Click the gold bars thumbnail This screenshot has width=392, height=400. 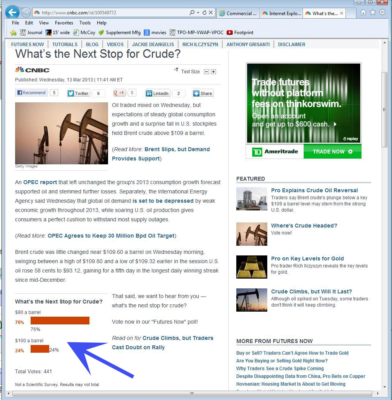pyautogui.click(x=251, y=267)
